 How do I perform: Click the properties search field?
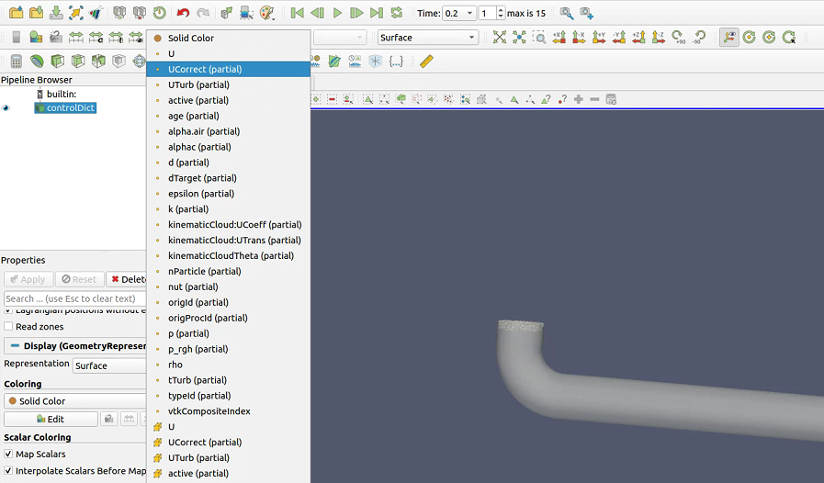coord(74,298)
